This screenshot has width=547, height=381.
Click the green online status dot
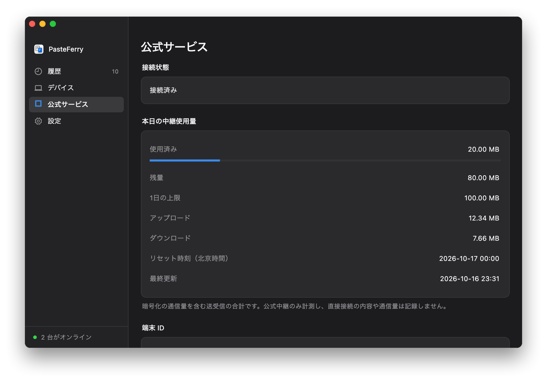(x=35, y=337)
